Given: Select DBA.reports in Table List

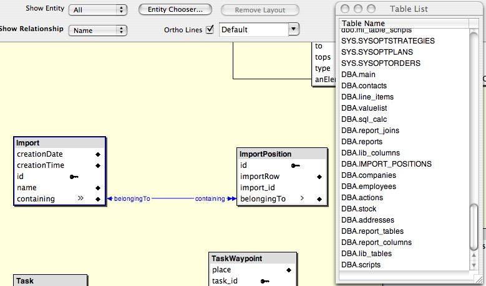Looking at the screenshot, I should (362, 142).
